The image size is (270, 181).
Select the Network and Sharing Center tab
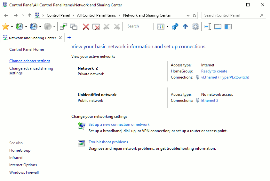(x=32, y=38)
